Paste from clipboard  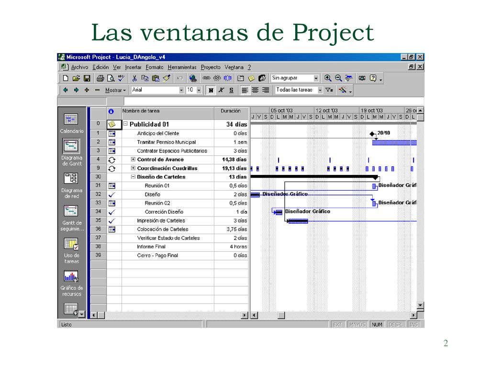[156, 78]
